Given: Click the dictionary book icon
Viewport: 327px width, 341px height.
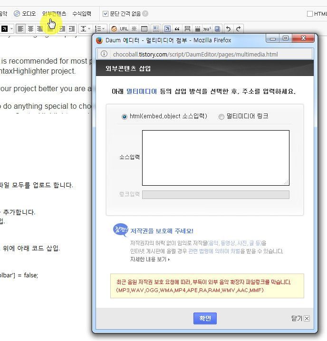Looking at the screenshot, I should tap(217, 28).
